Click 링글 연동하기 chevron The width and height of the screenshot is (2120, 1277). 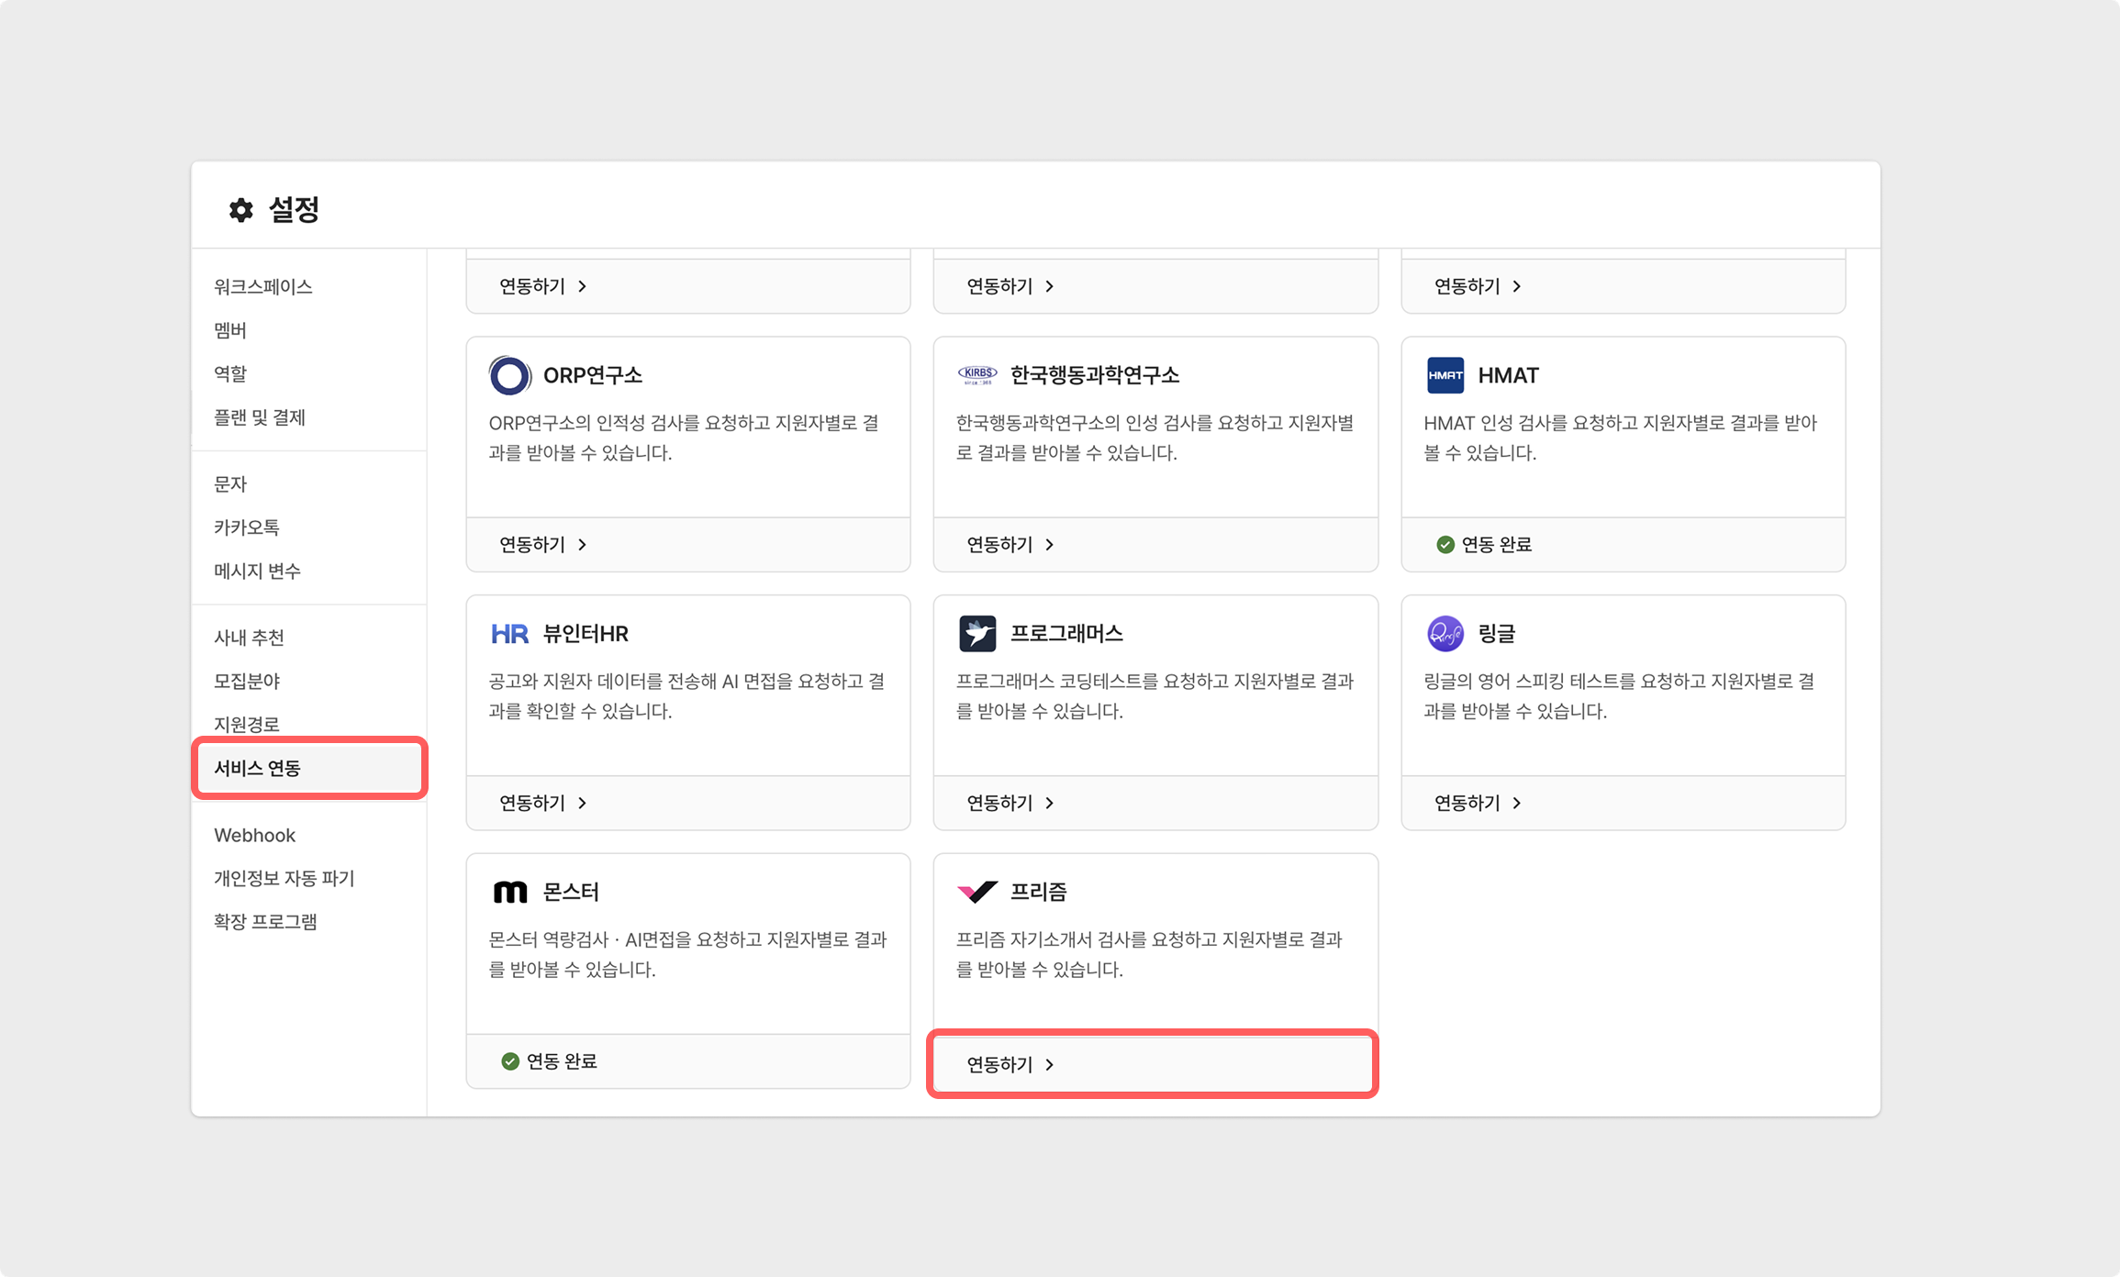point(1517,803)
